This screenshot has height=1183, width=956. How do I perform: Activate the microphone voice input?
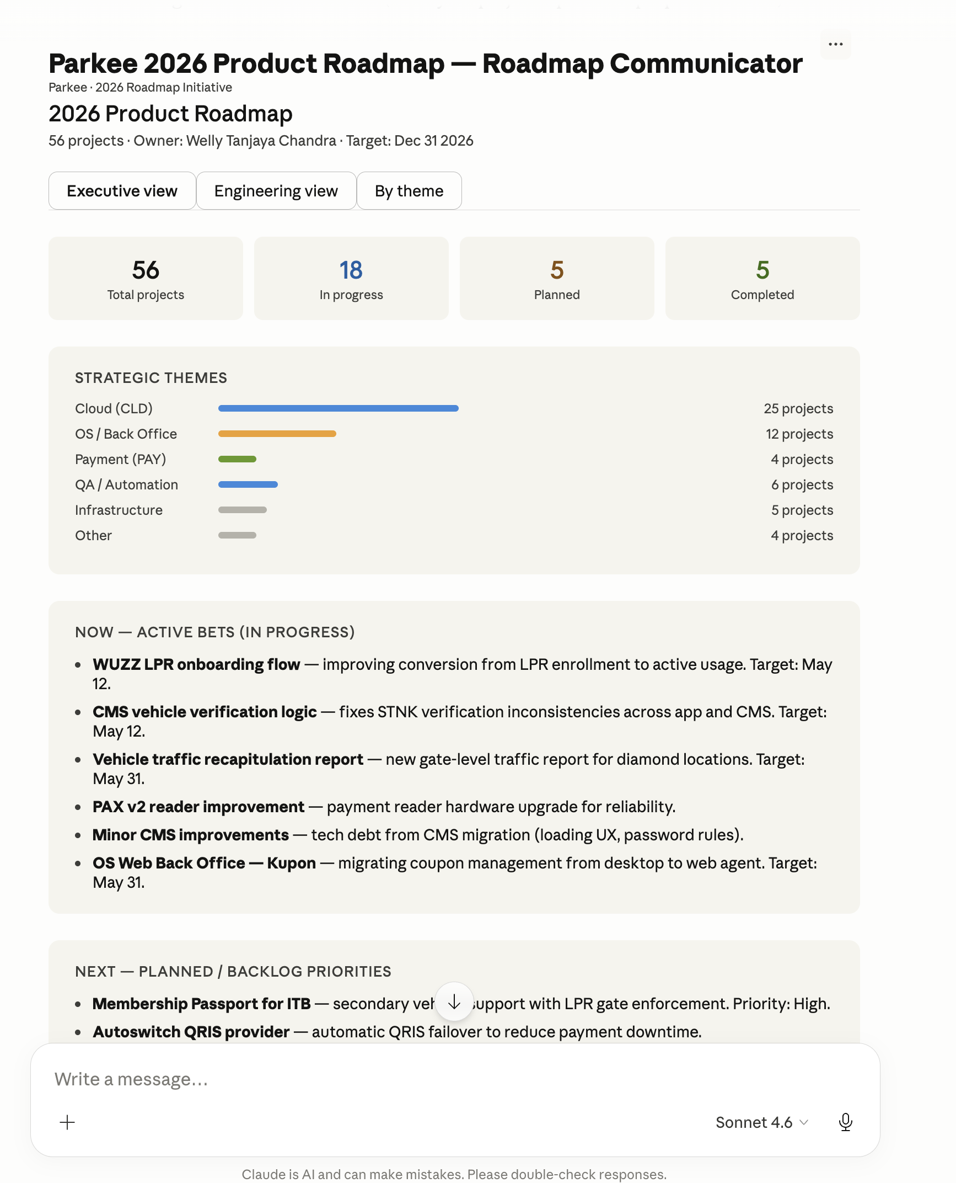tap(845, 1122)
